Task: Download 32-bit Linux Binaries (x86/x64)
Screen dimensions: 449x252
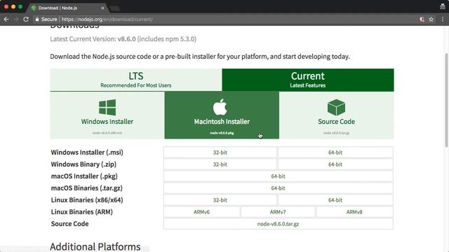Action: (220, 200)
